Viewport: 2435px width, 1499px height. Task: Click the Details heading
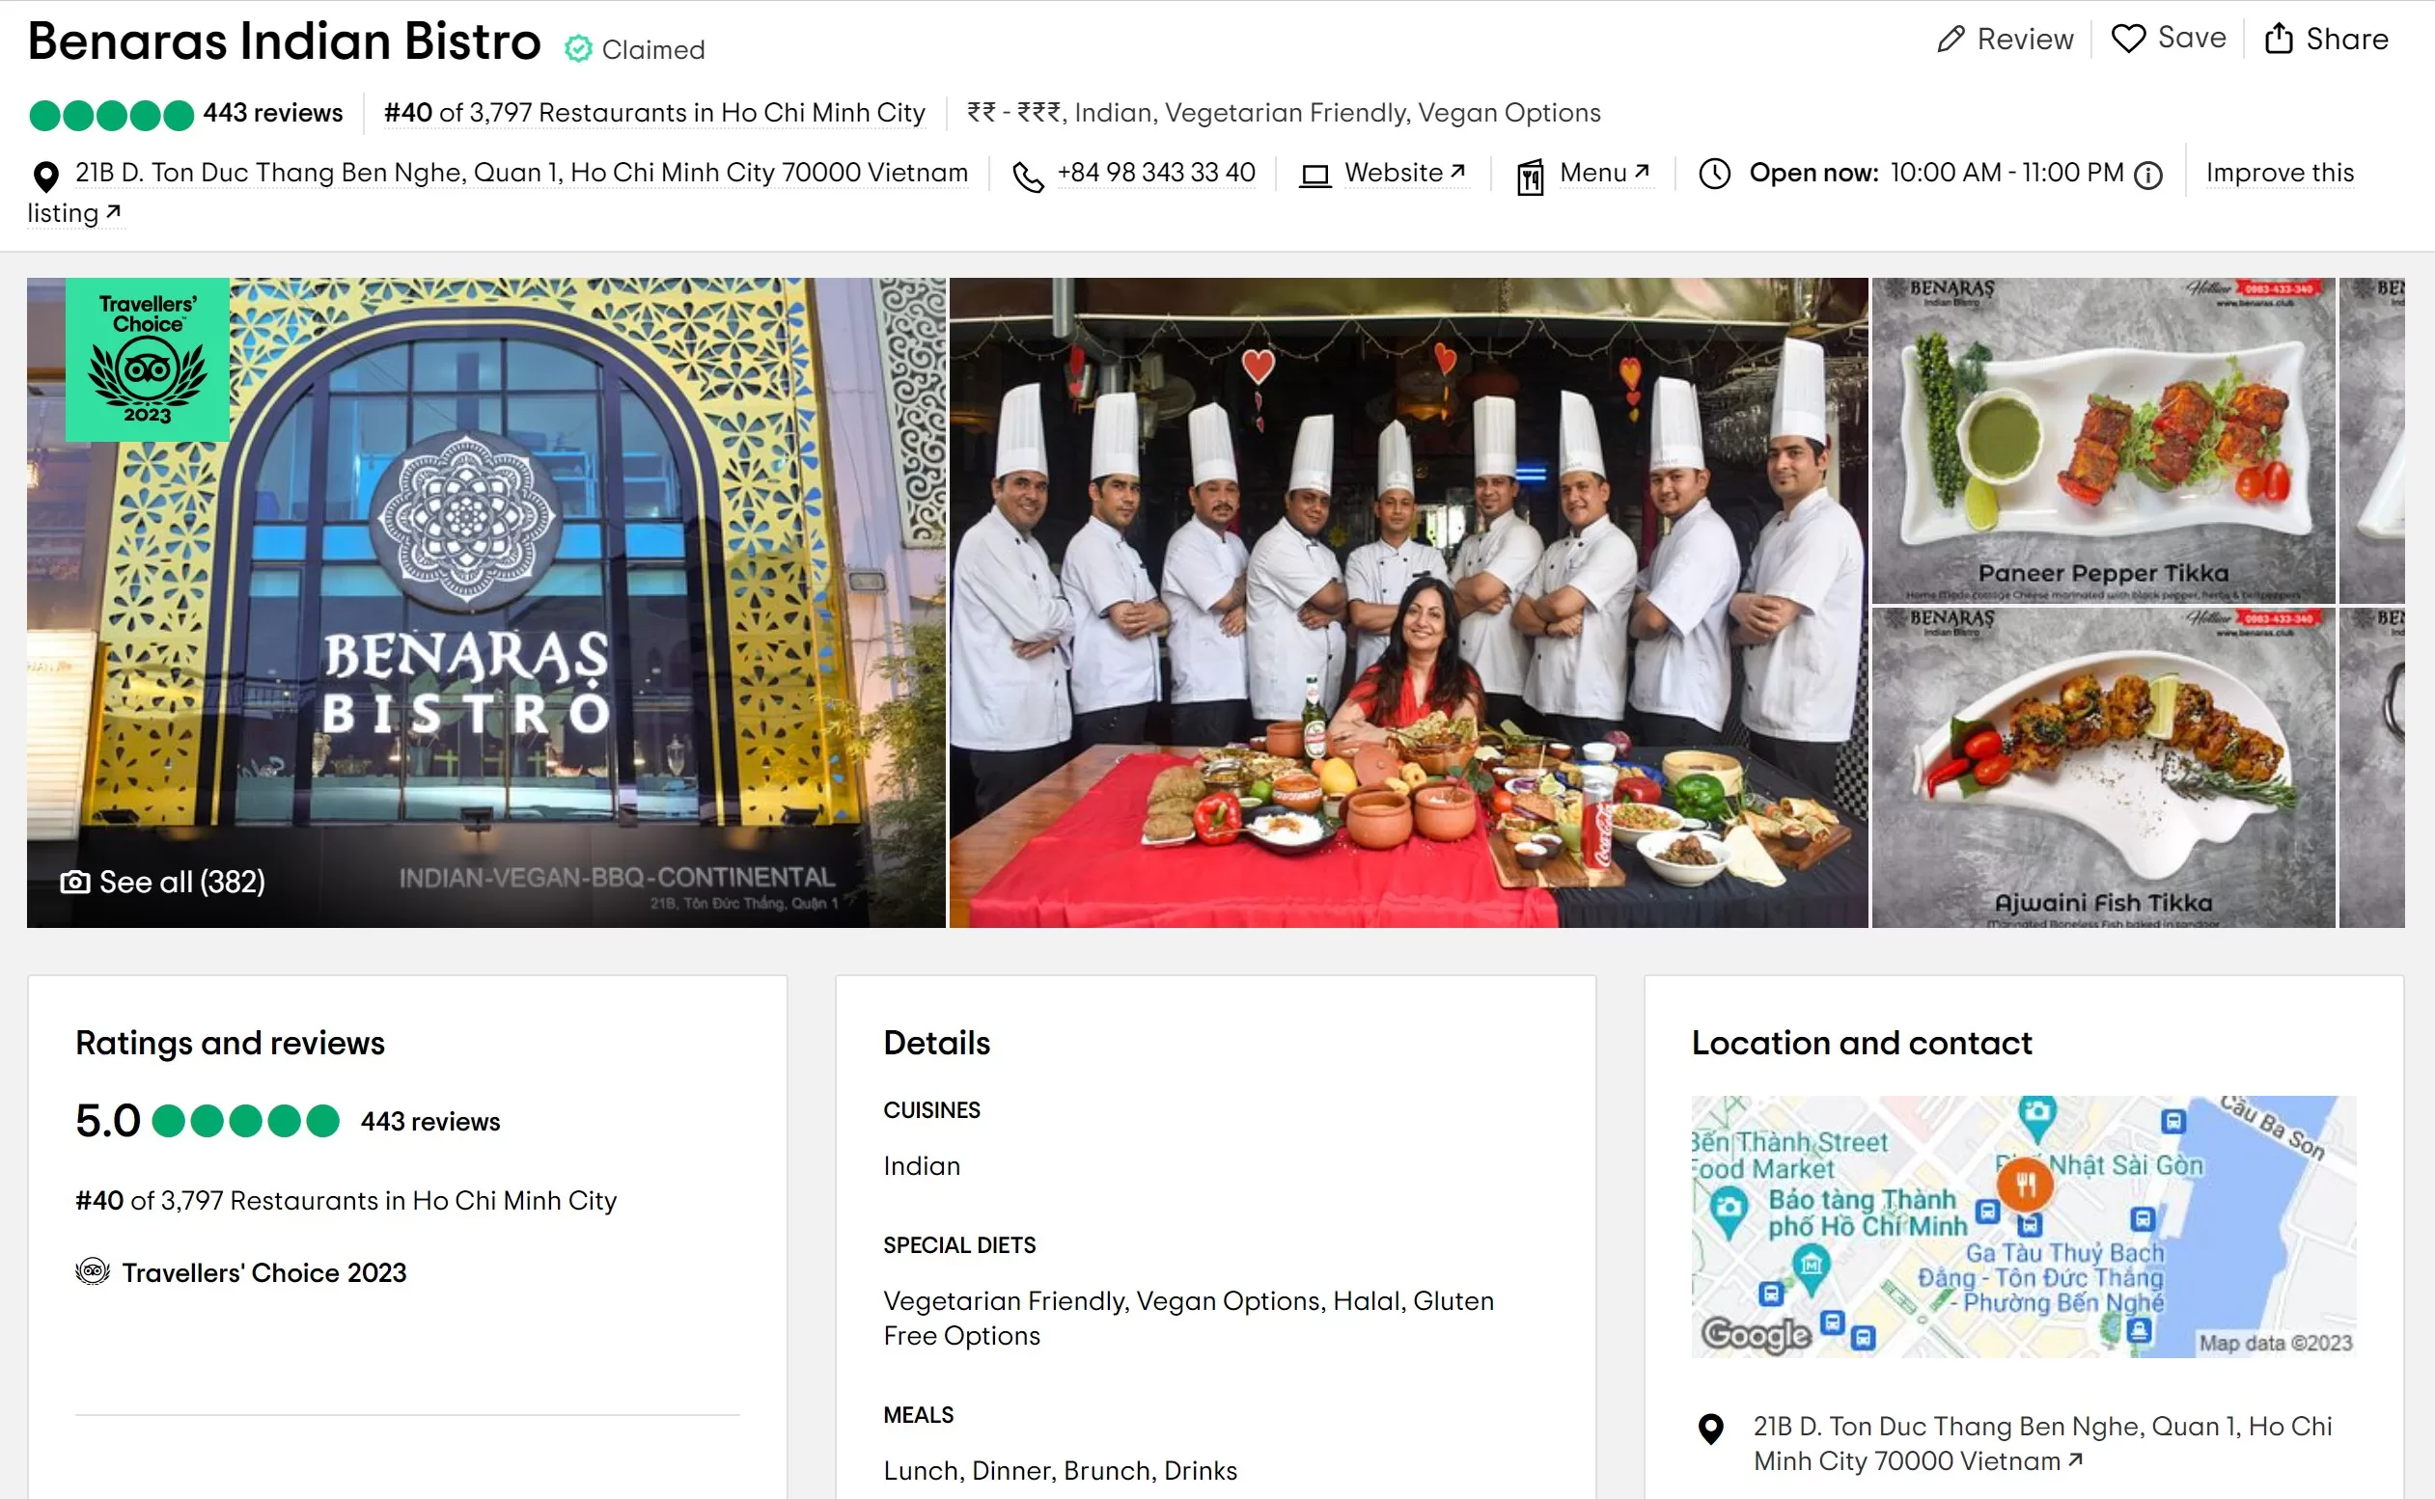coord(936,1043)
